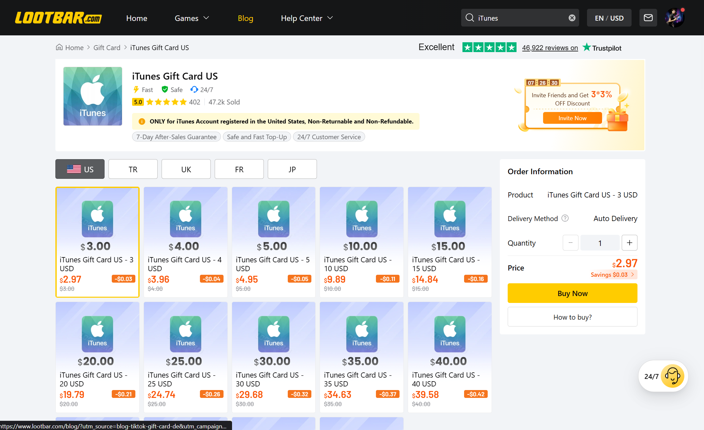Click the orange warning info icon
The image size is (704, 430).
tap(142, 122)
